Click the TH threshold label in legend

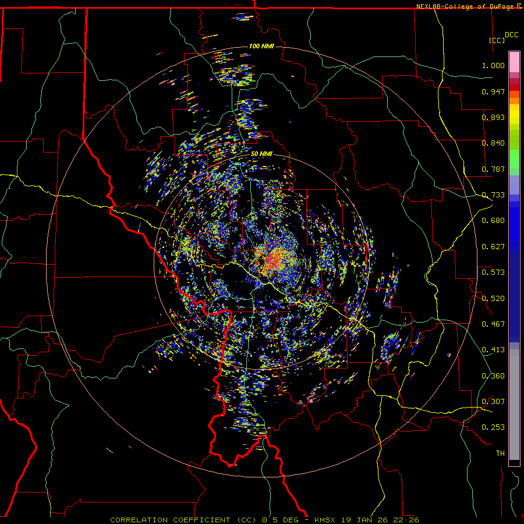coord(500,454)
